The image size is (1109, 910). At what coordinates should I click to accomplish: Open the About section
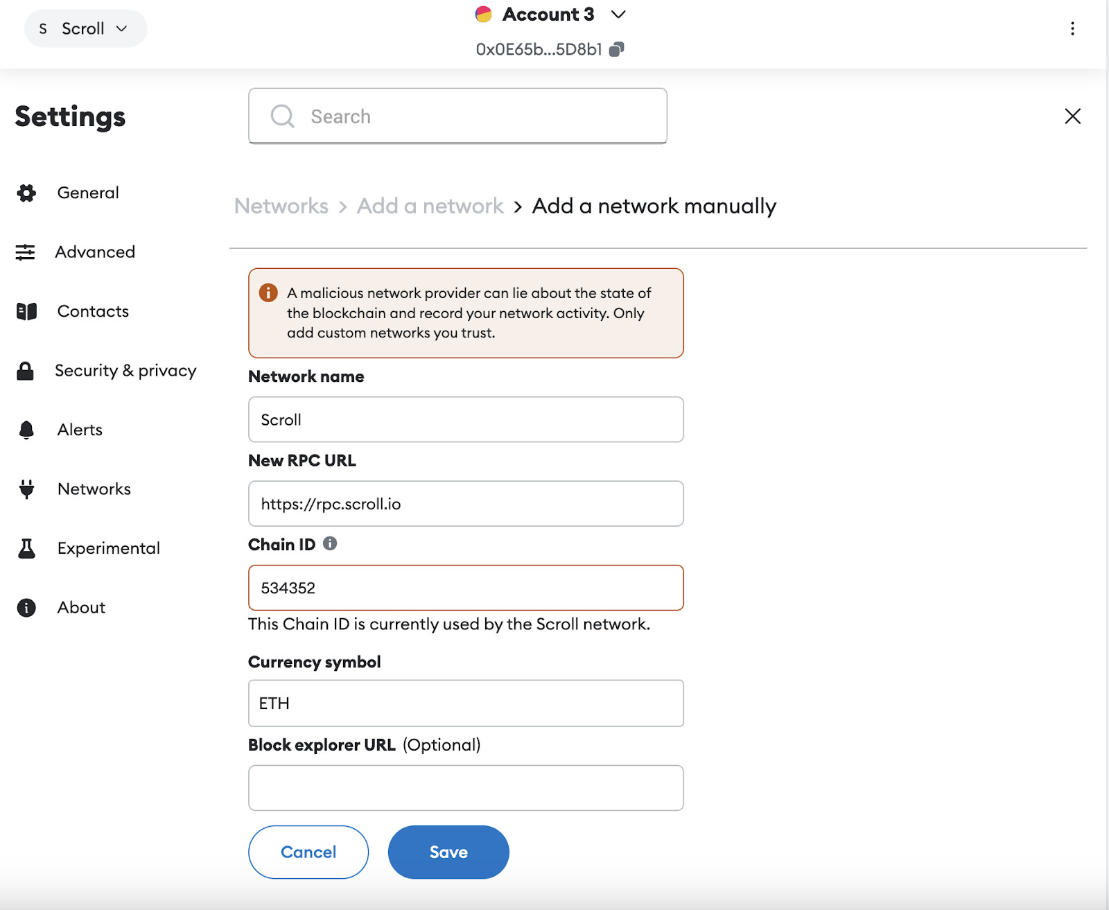[81, 608]
